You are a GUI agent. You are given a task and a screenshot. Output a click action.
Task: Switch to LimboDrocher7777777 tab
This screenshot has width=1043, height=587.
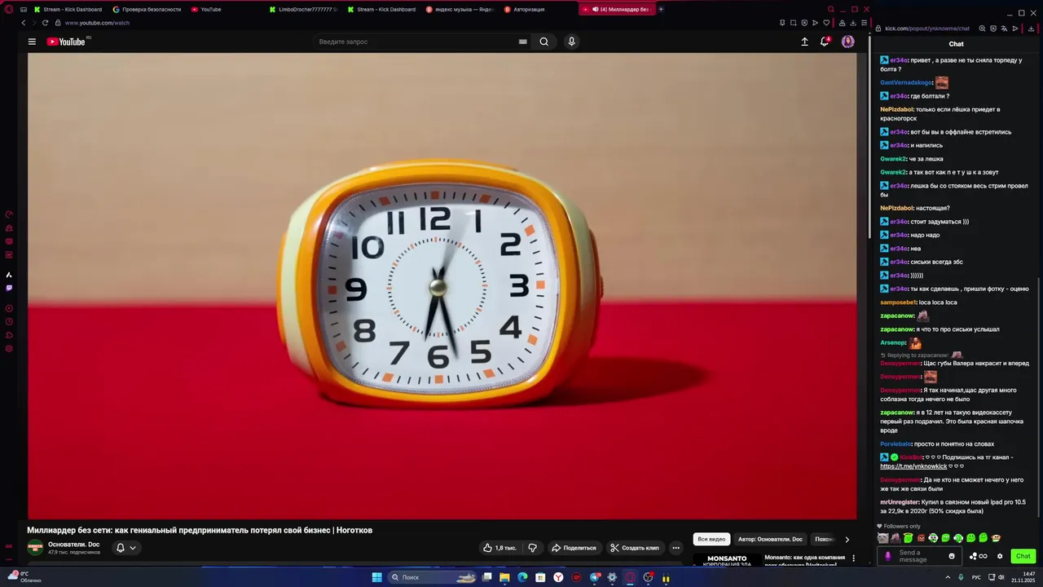click(303, 9)
